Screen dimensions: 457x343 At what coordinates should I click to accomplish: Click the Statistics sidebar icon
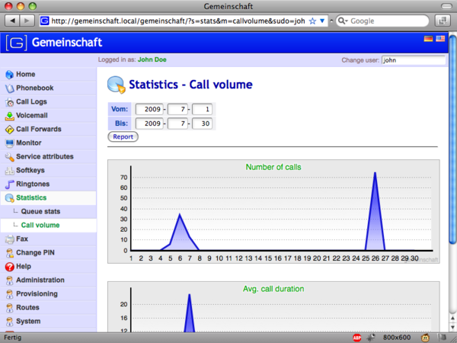click(9, 198)
